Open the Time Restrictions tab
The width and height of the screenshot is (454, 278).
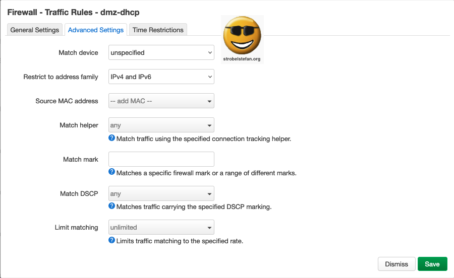tap(158, 30)
